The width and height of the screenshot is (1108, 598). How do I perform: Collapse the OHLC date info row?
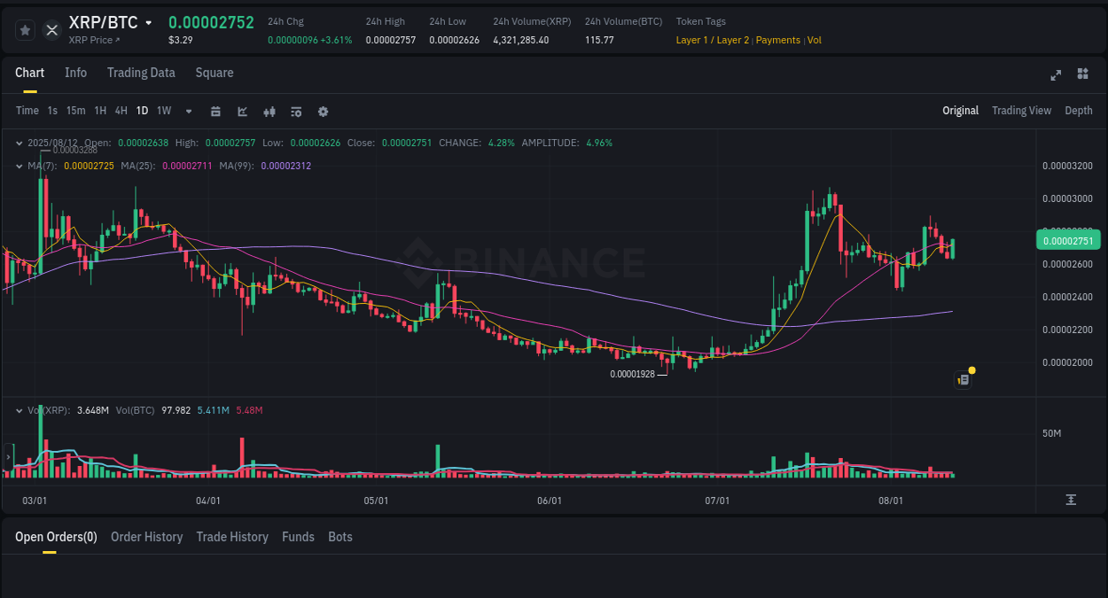pos(20,143)
